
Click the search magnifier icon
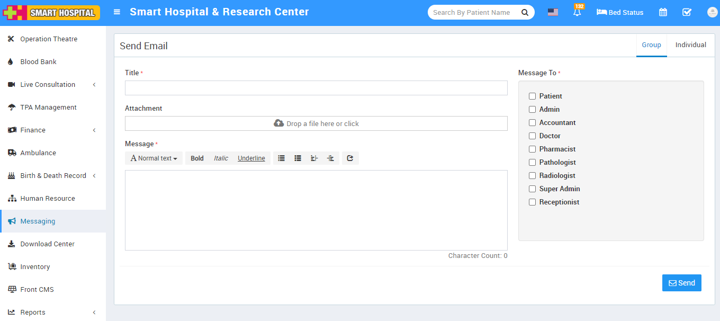[x=525, y=13]
